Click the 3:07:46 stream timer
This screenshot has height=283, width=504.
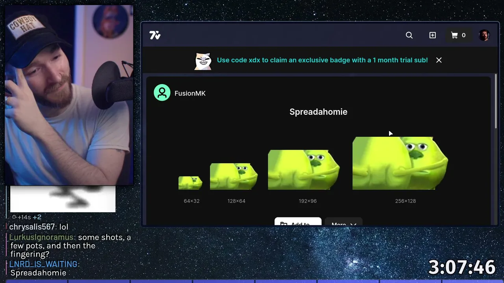pyautogui.click(x=461, y=267)
